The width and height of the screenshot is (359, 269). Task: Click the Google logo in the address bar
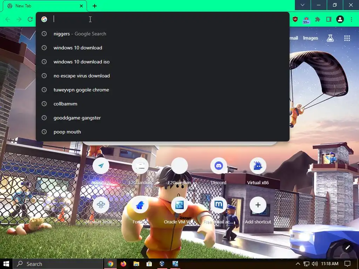click(x=44, y=19)
